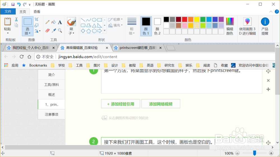Click the Copy icon under scissors
The width and height of the screenshot is (280, 157).
pyautogui.click(x=16, y=25)
